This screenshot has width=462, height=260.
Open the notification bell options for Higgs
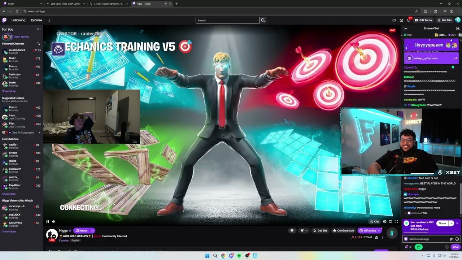(x=304, y=230)
